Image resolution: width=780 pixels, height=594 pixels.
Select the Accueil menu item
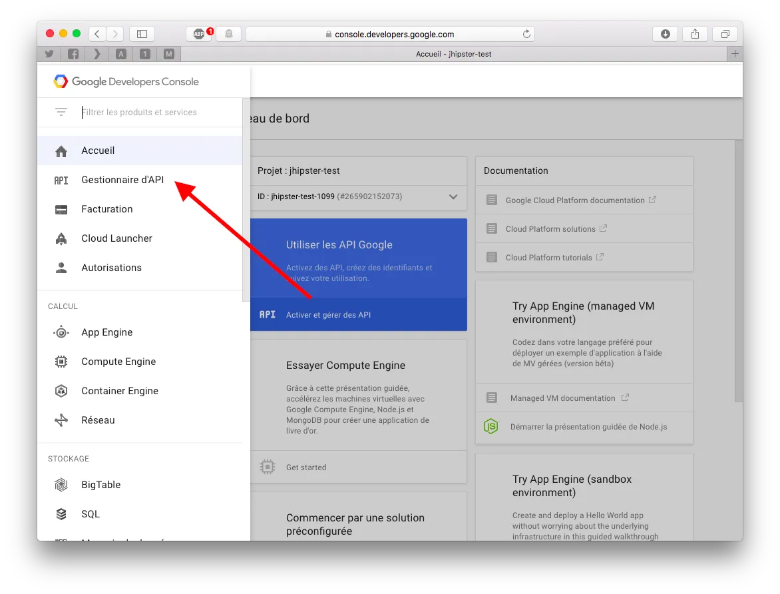click(140, 151)
